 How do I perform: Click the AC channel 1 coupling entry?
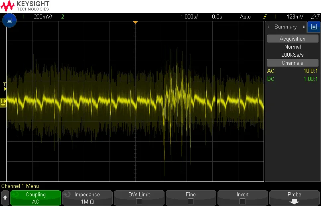270,71
